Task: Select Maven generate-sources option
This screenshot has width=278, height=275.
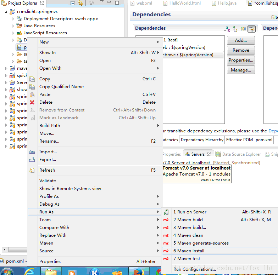Action: point(219,243)
